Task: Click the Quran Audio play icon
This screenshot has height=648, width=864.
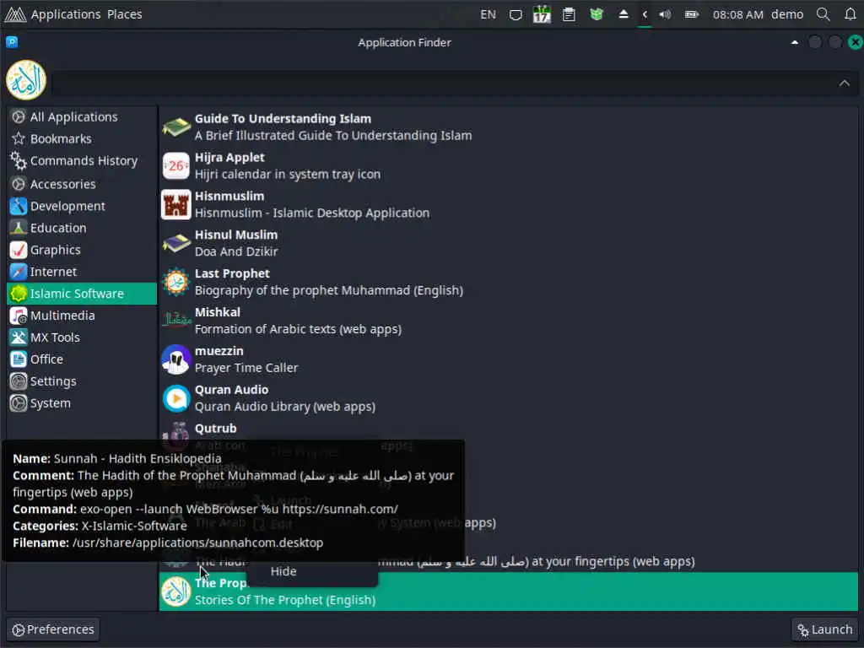Action: pos(176,398)
